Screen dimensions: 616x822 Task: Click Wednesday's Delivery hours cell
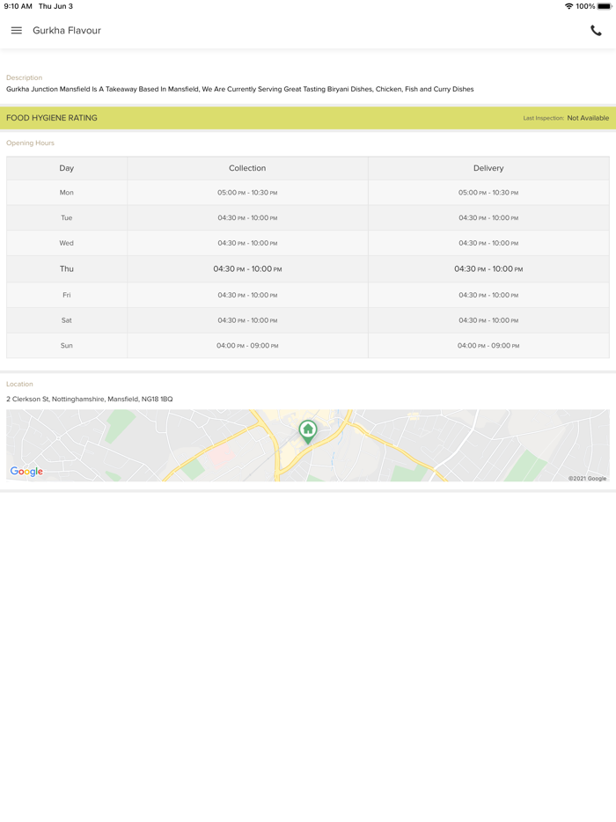coord(488,243)
